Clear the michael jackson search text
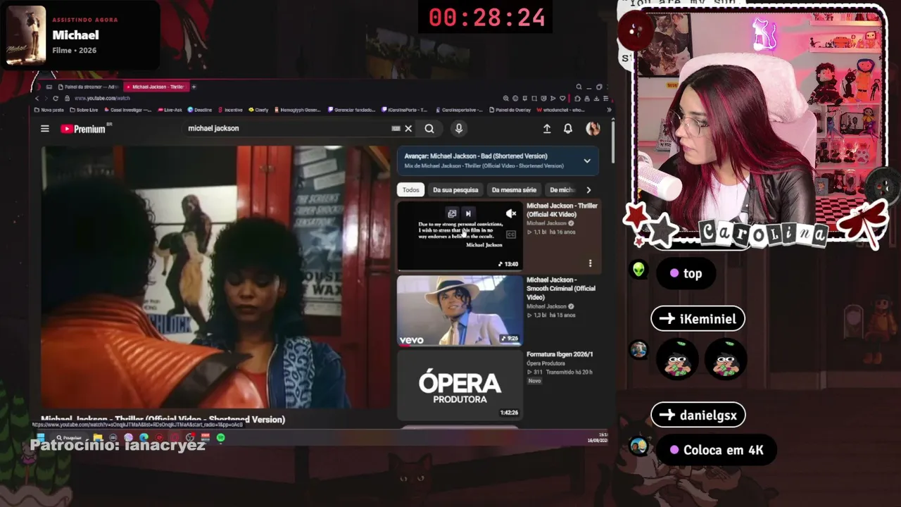Screen dimensions: 901x507 [408, 129]
